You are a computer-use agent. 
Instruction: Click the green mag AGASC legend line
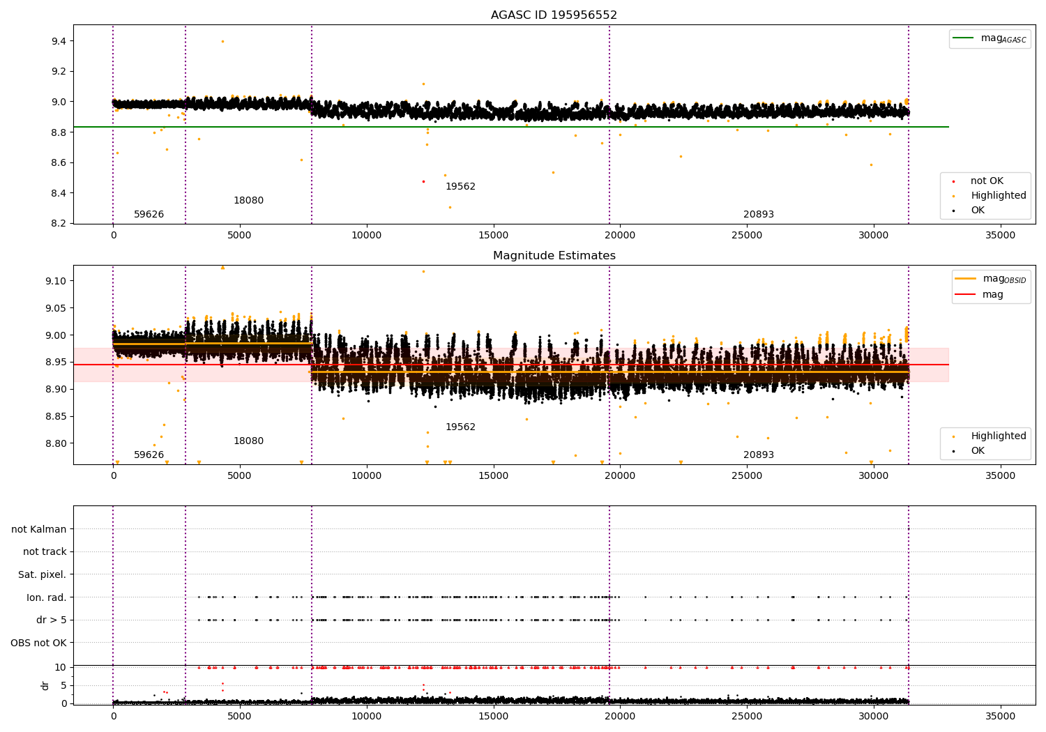[964, 38]
